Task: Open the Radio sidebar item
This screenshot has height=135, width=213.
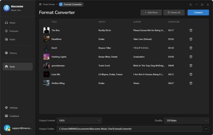Action: [x=18, y=39]
